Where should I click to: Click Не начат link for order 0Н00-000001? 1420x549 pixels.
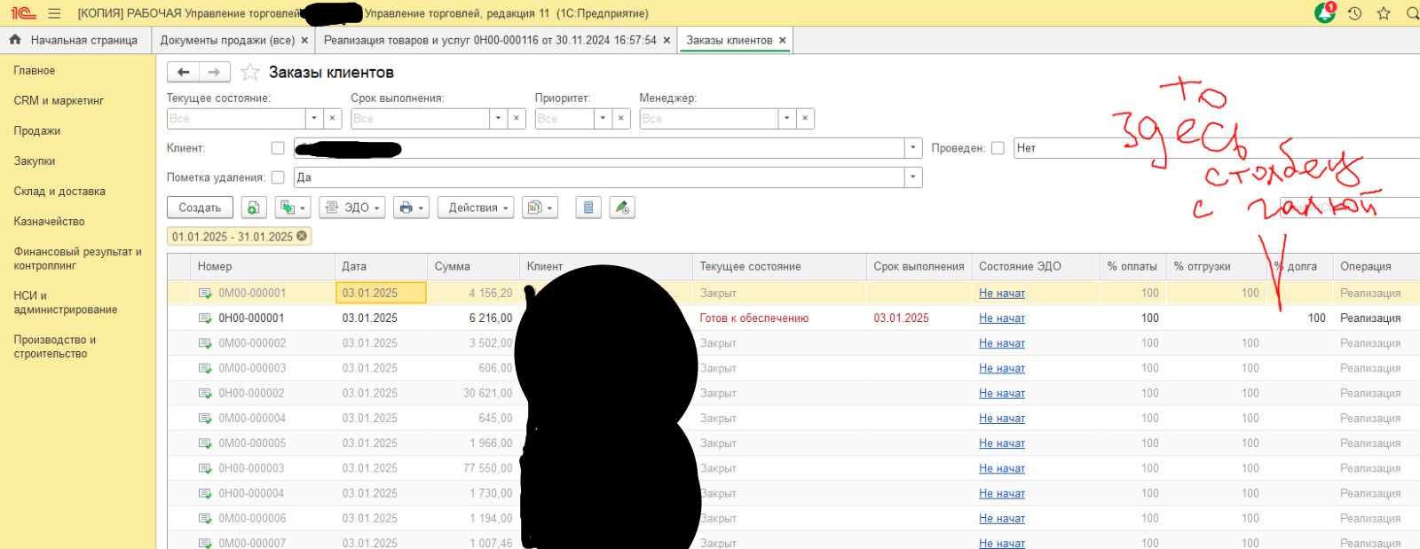click(x=1002, y=318)
